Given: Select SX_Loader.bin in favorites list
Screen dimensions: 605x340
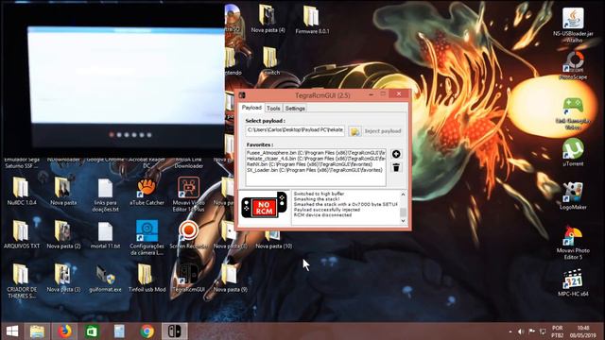Looking at the screenshot, I should click(316, 170).
